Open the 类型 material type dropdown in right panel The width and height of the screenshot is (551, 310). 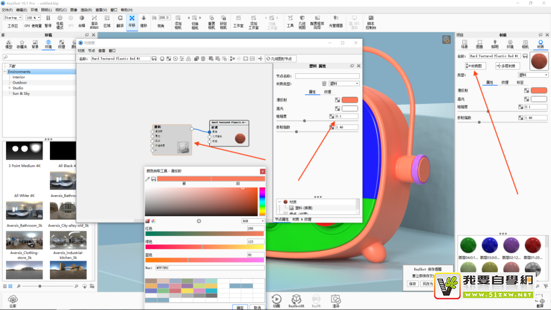tap(533, 75)
